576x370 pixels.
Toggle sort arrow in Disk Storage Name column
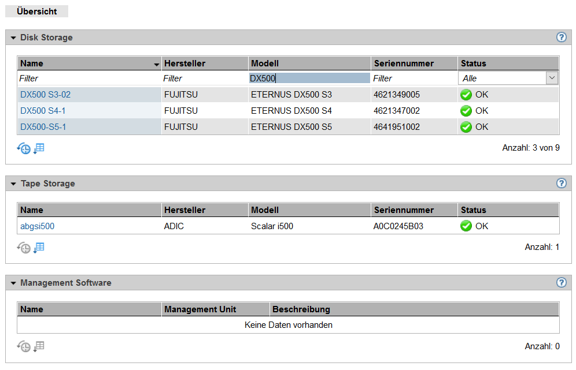(157, 65)
